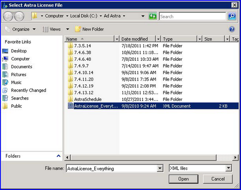The width and height of the screenshot is (241, 190).
Task: Click the 9/8/2010 9:24 AM date cell
Action: tap(139, 106)
